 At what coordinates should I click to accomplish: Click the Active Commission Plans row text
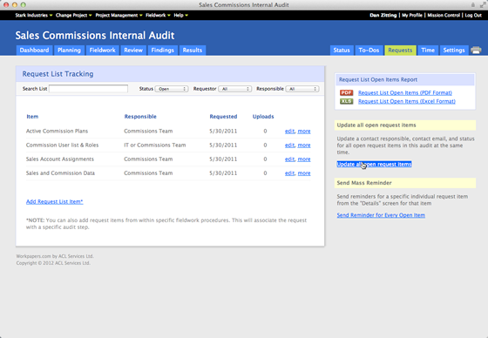(57, 131)
